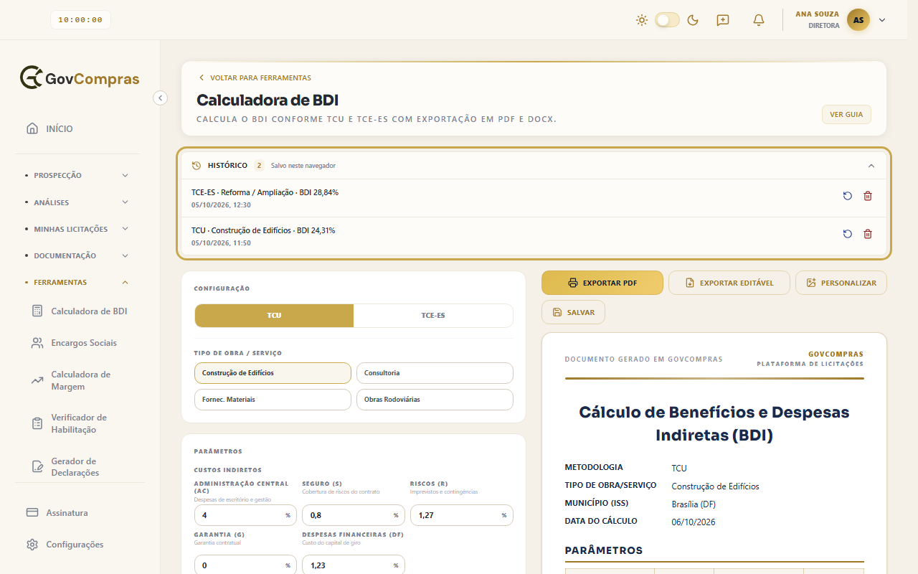Viewport: 918px width, 574px height.
Task: Edit the Riscos percentage field
Action: (x=461, y=515)
